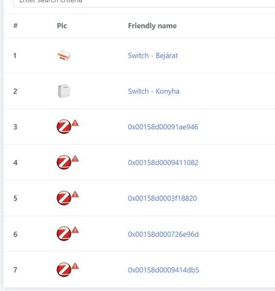
Task: Click the Zigbee logo icon in row 3
Action: [x=64, y=127]
